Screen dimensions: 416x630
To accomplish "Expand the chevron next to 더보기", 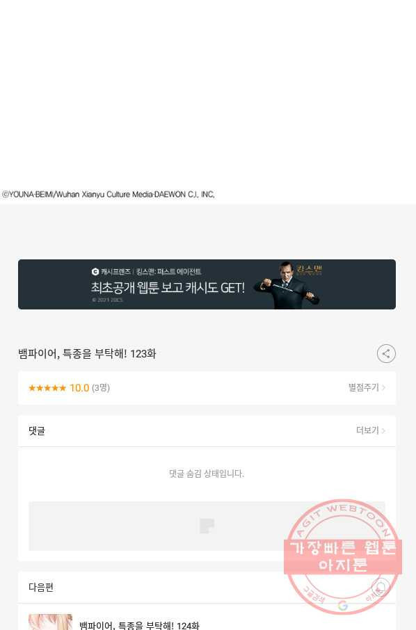I will pos(384,430).
